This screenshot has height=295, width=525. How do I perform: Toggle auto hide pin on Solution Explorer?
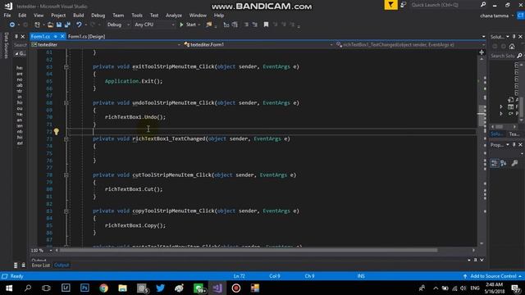click(x=514, y=36)
